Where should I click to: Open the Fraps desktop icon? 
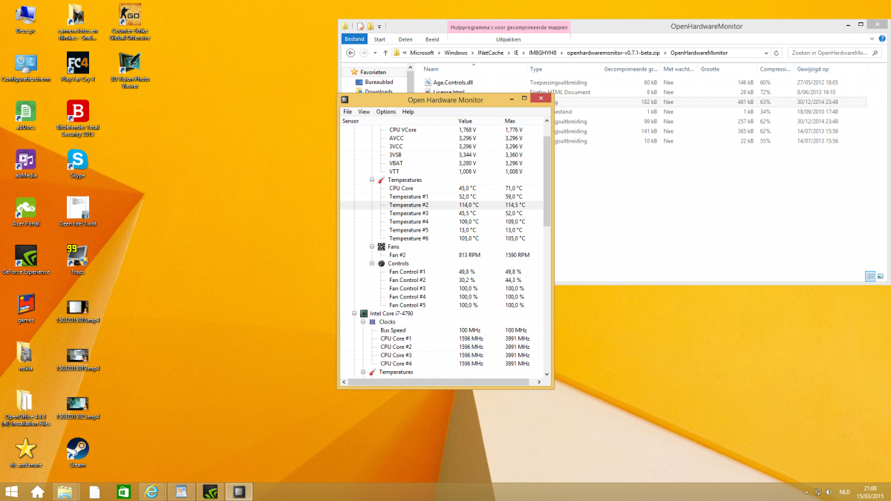[77, 256]
